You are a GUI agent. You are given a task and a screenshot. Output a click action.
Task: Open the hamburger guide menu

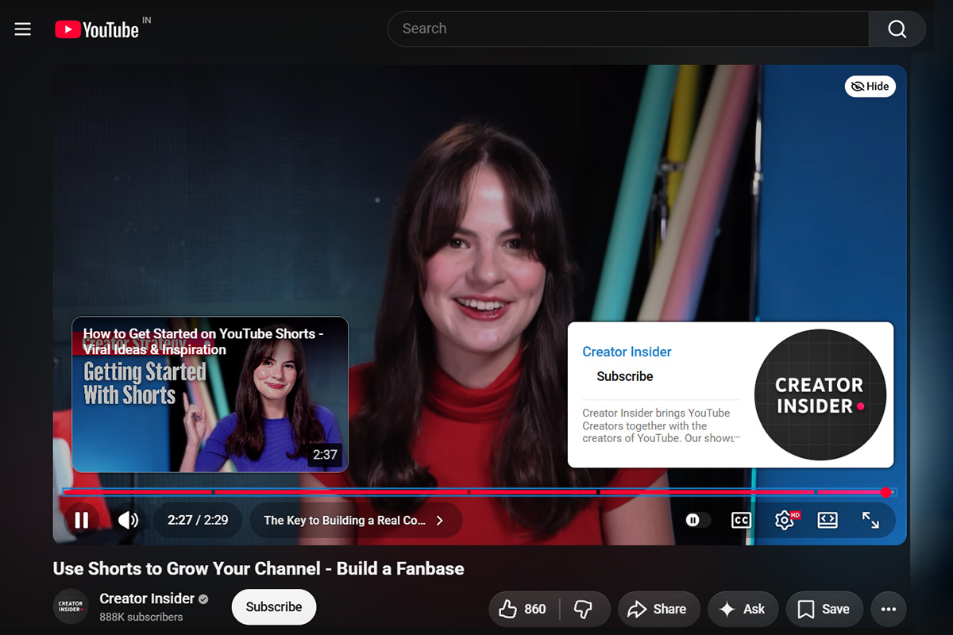23,29
